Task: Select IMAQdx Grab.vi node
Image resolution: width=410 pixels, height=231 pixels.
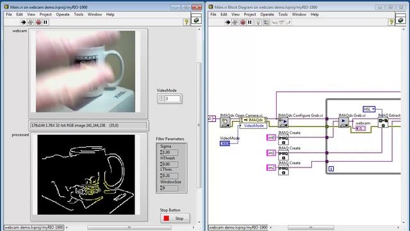Action: tap(343, 123)
